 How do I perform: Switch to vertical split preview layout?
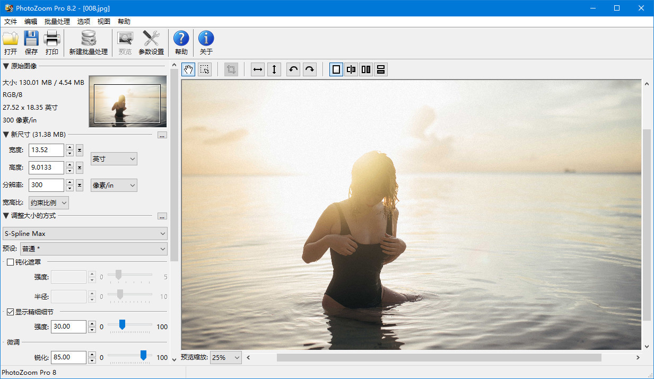pyautogui.click(x=366, y=69)
